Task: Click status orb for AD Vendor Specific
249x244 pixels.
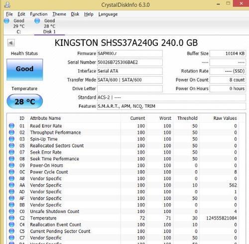Action: point(11,192)
